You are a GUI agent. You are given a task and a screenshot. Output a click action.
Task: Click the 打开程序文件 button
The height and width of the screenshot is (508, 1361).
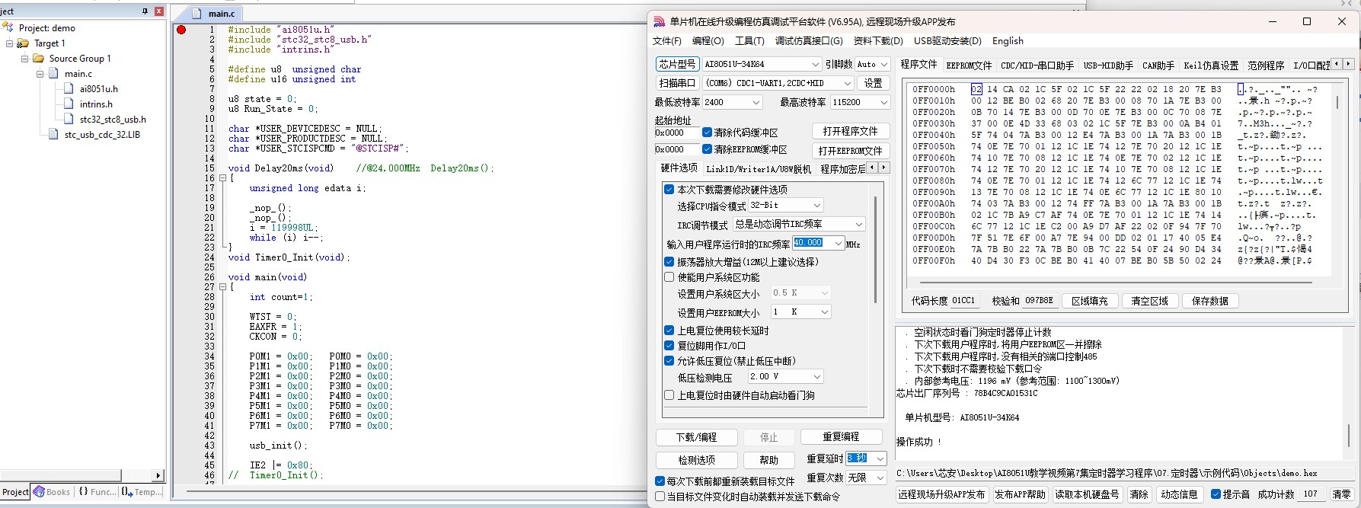(850, 131)
